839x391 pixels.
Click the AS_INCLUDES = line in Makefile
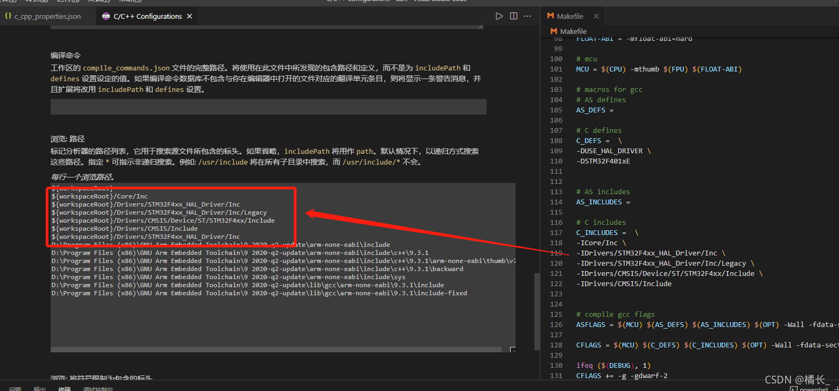pos(603,202)
